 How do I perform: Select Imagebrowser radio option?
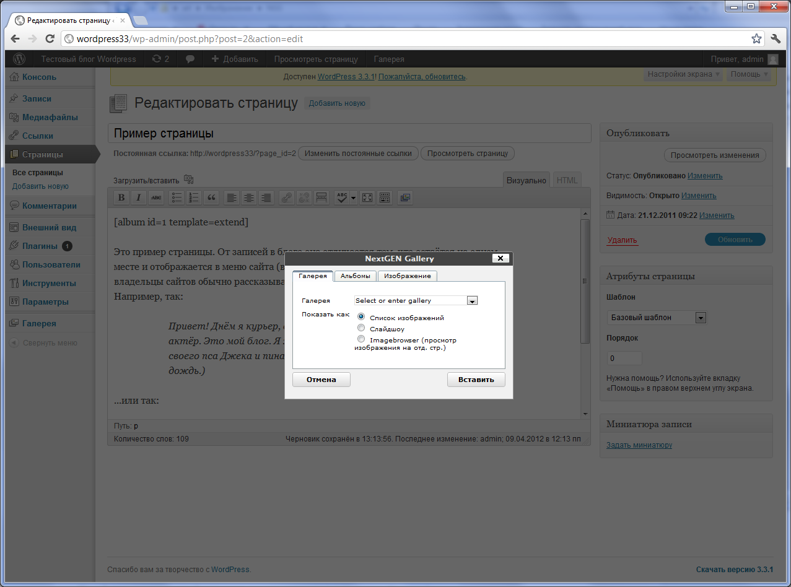tap(361, 339)
